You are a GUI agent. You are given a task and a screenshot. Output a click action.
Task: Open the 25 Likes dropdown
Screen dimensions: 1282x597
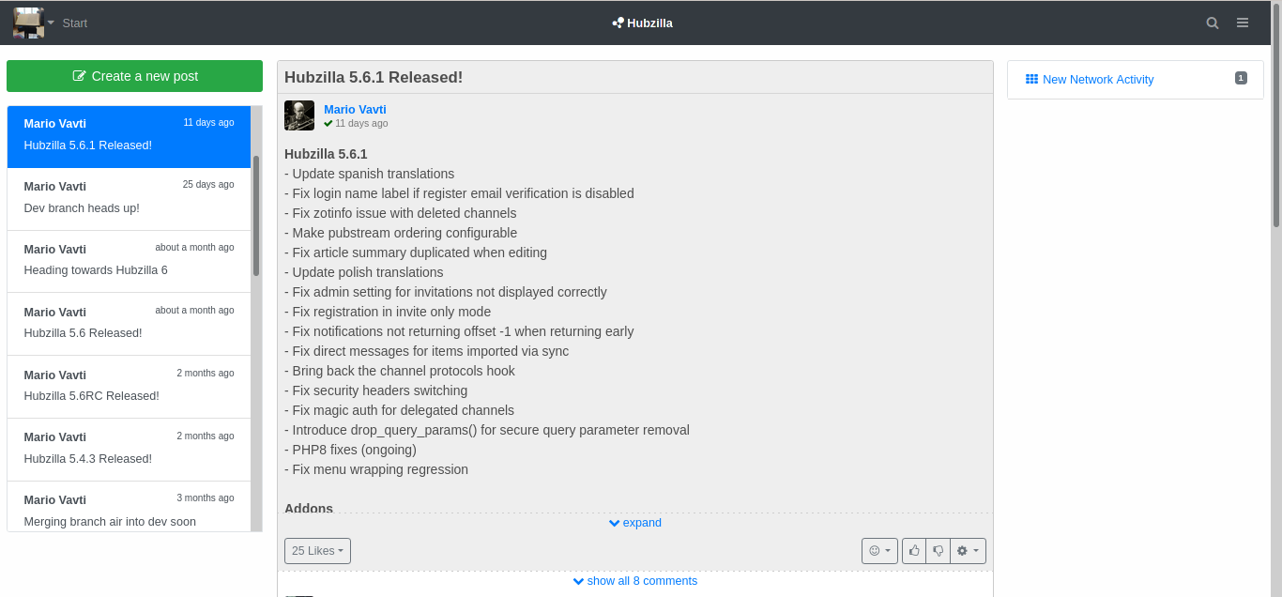pyautogui.click(x=317, y=551)
